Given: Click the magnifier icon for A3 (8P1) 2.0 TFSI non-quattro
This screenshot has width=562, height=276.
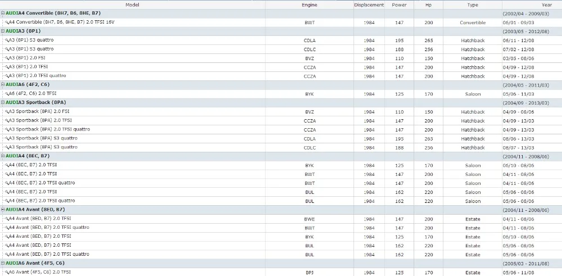Looking at the screenshot, I should point(7,67).
